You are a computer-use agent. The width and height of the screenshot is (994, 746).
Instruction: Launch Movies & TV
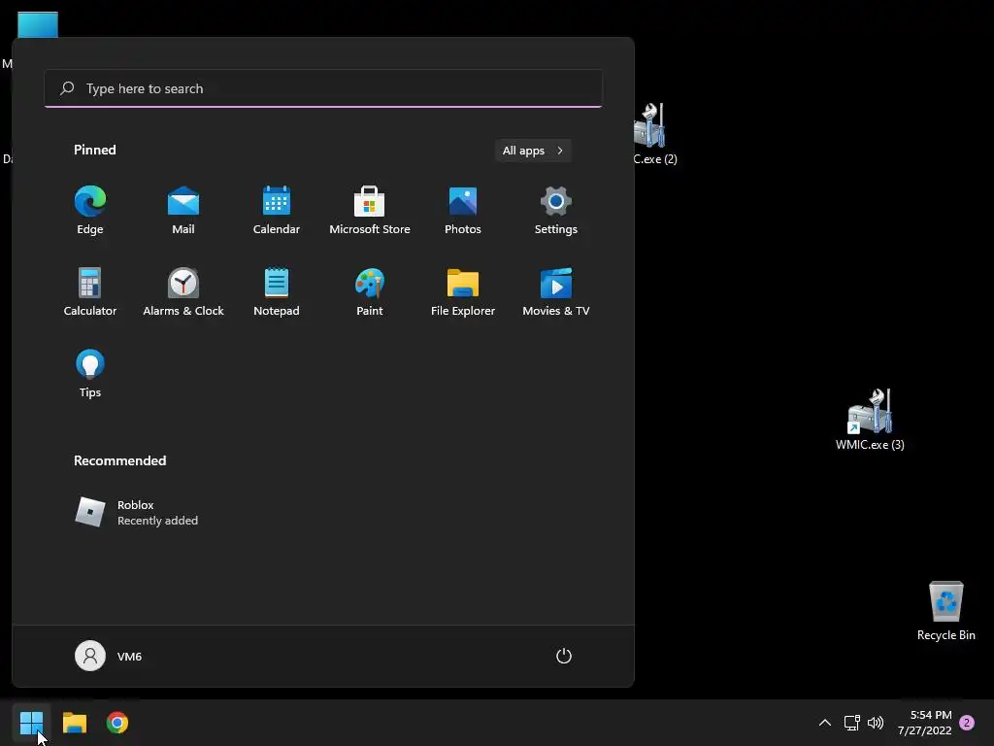(556, 291)
